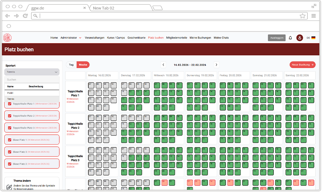Open the browser hamburger menu

tap(314, 16)
